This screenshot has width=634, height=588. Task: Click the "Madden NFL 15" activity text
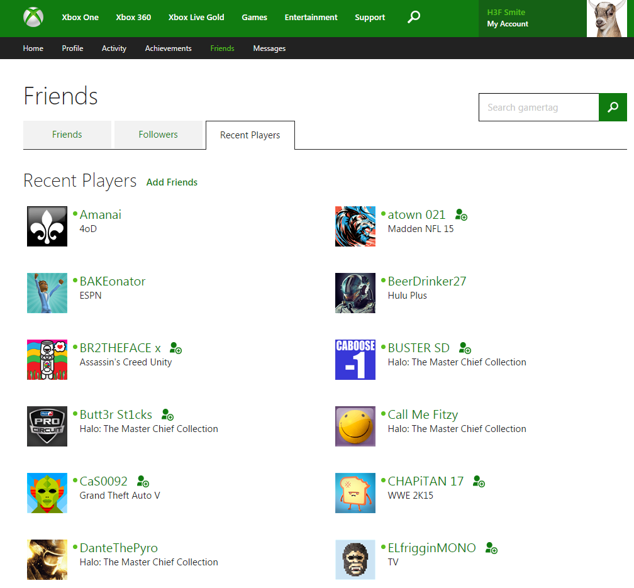421,229
